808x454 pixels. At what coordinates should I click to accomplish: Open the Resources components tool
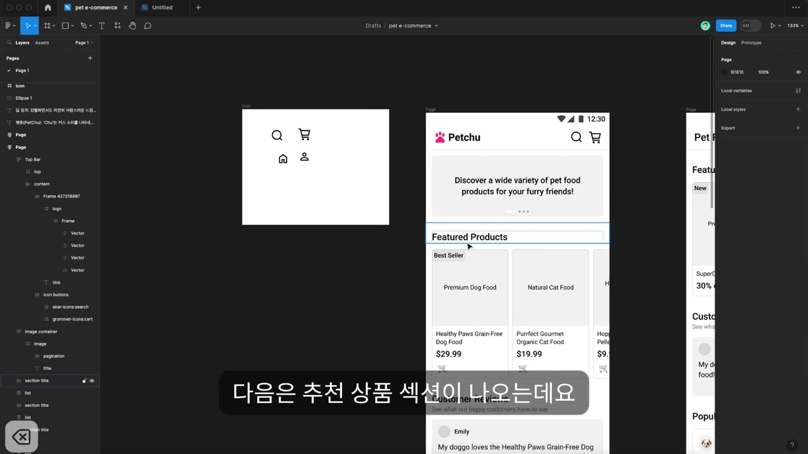coord(117,26)
